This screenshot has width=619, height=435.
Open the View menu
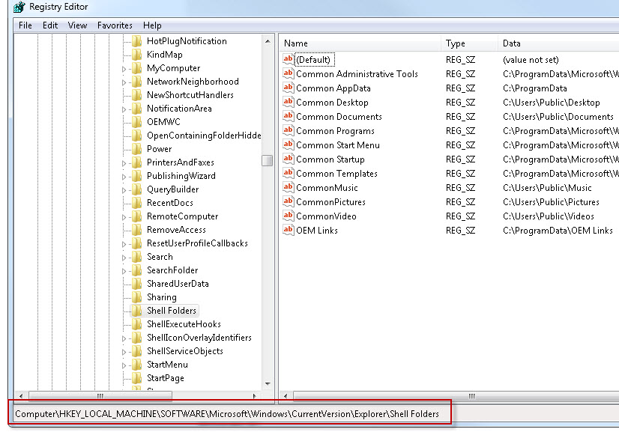(77, 25)
